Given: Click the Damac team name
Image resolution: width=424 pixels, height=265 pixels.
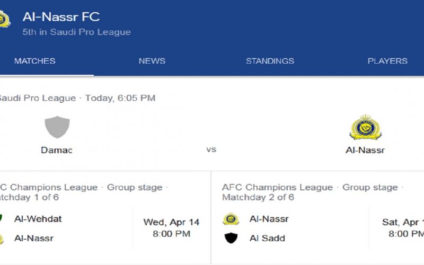Looking at the screenshot, I should point(57,150).
